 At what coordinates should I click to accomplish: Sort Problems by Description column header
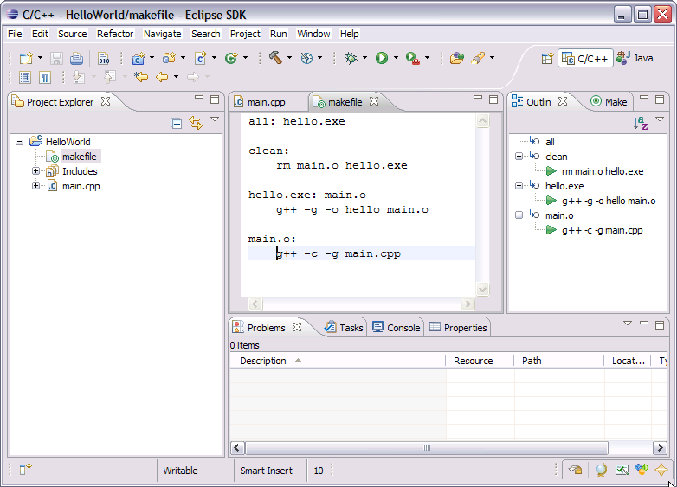(x=338, y=361)
